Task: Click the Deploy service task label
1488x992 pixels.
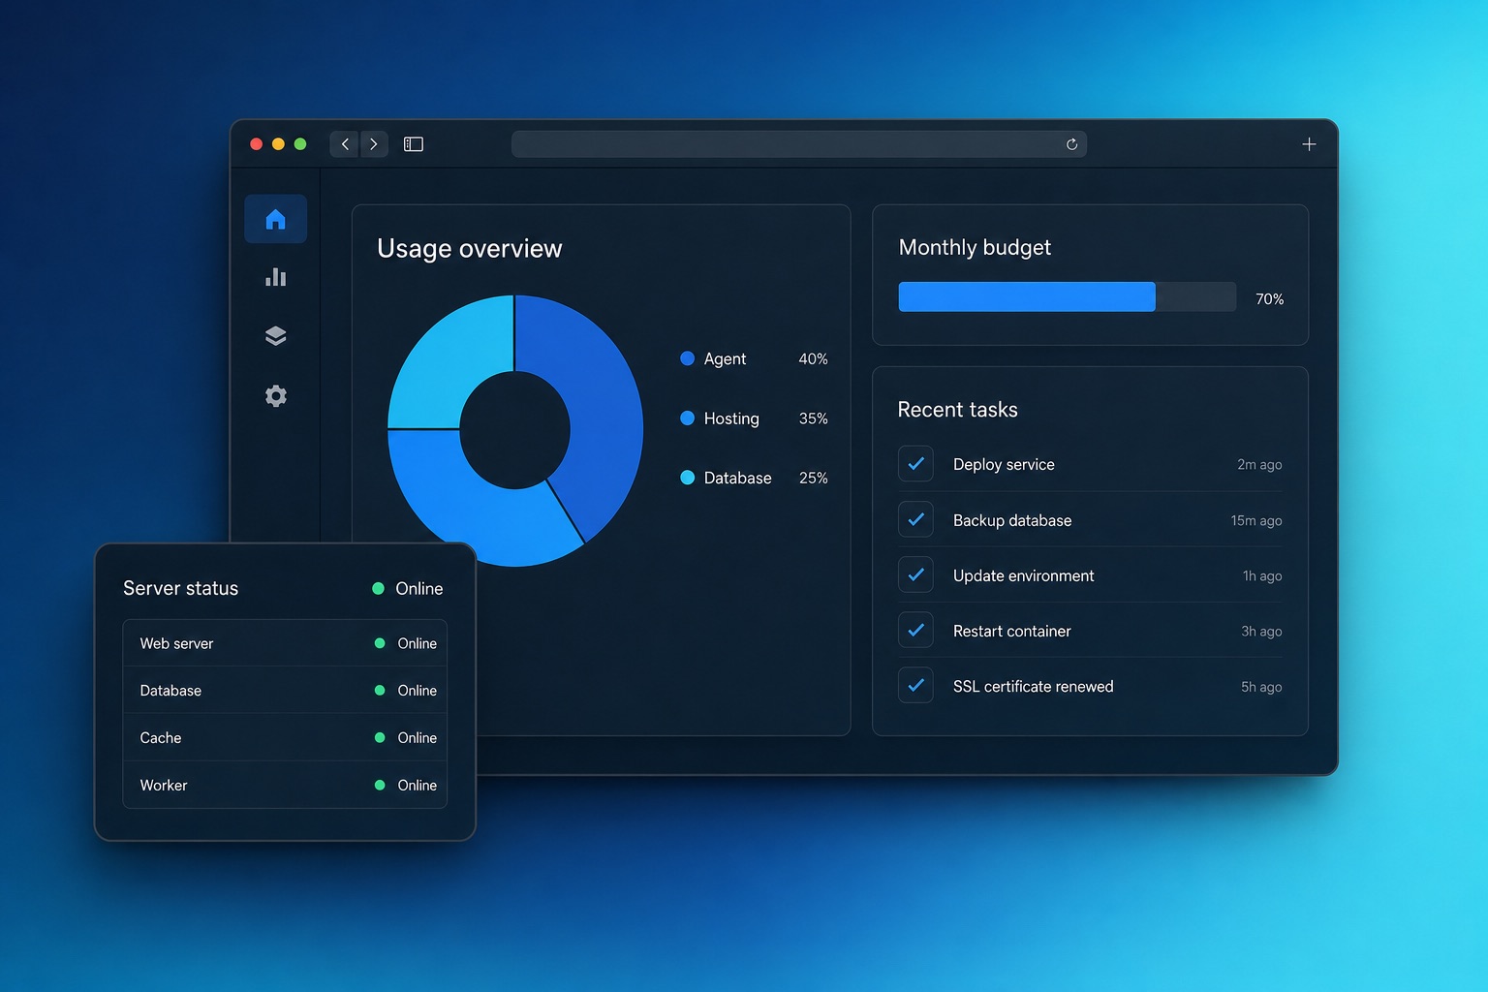Action: (1004, 464)
